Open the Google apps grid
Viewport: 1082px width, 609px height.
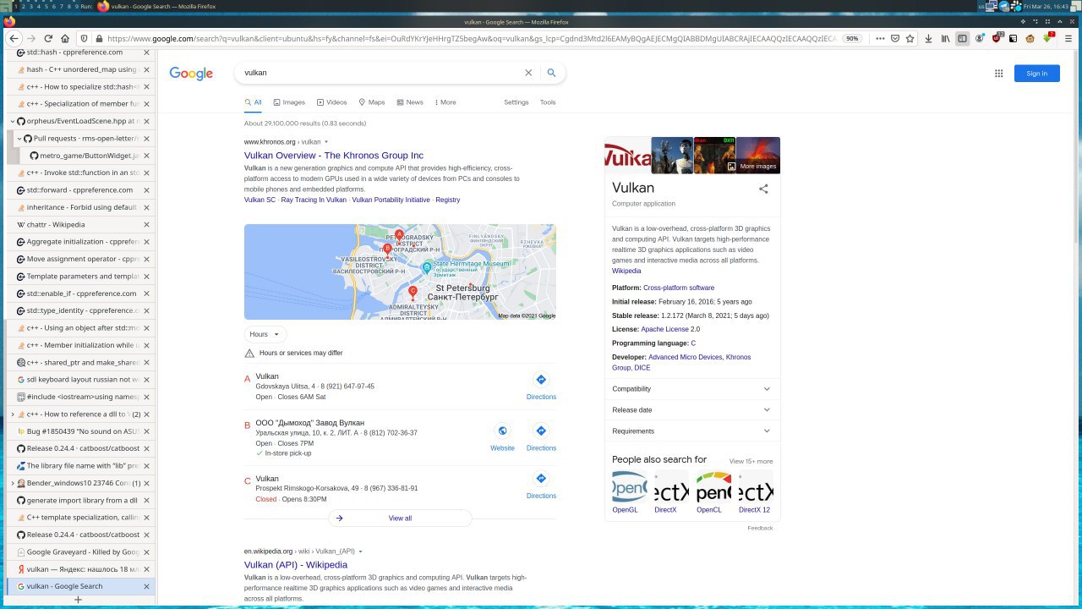point(998,74)
